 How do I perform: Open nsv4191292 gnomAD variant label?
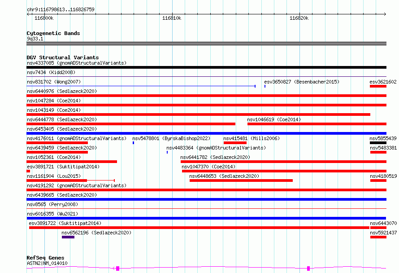[x=77, y=185]
